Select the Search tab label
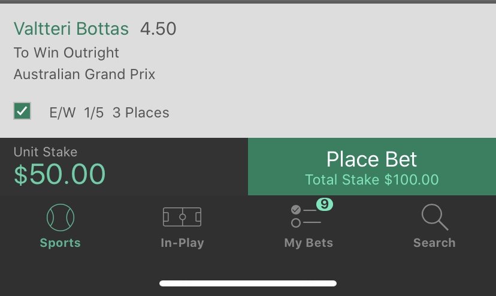 point(434,243)
